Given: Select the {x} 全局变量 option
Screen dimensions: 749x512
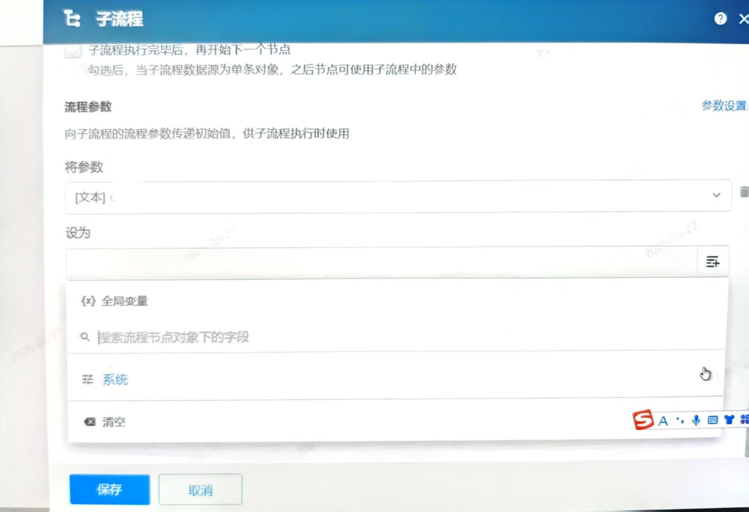Looking at the screenshot, I should tap(116, 301).
